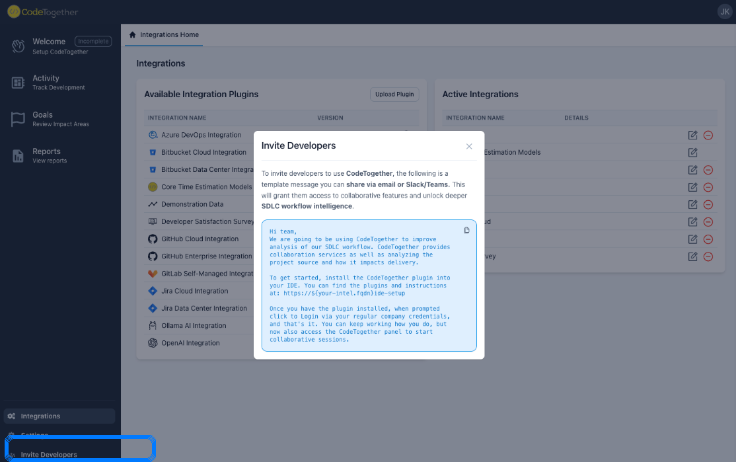The width and height of the screenshot is (736, 462).
Task: Copy the invite template message to clipboard
Action: pos(467,229)
